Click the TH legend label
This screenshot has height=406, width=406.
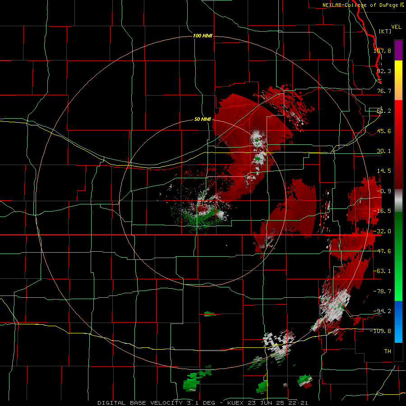coord(388,351)
